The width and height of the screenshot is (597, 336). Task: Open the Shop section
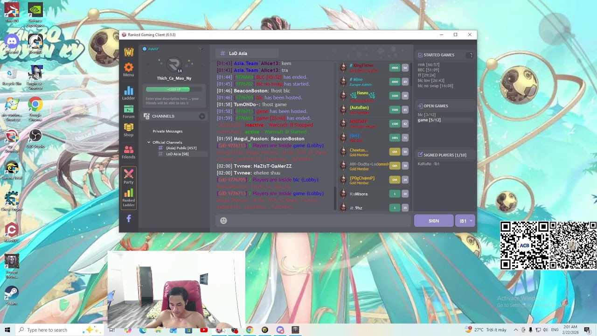click(x=129, y=130)
